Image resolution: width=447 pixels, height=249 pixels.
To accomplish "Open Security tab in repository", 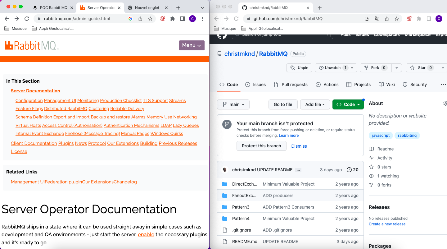I will (x=415, y=85).
